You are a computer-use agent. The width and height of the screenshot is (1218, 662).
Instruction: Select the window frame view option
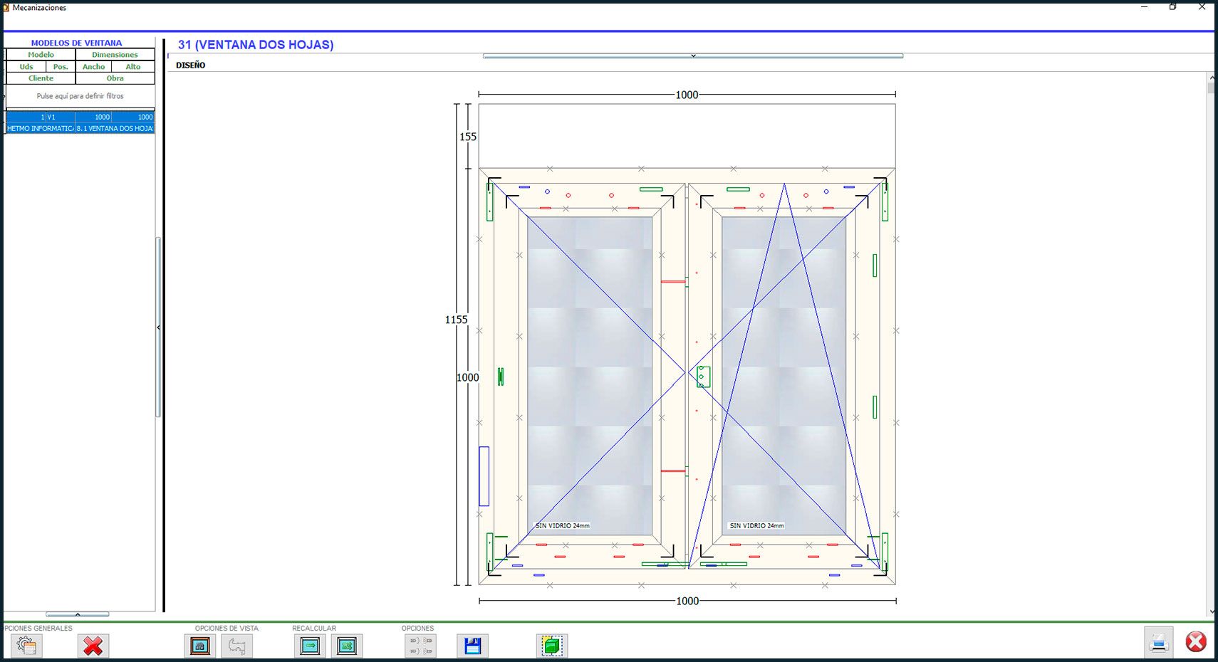pos(200,646)
